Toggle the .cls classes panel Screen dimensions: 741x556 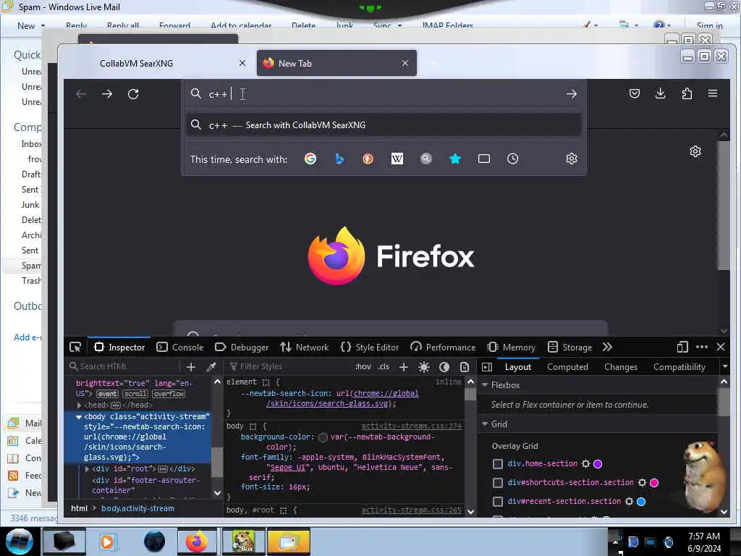pyautogui.click(x=384, y=366)
